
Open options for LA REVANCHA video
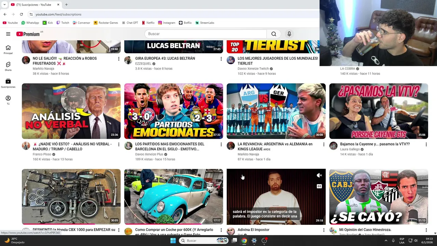pyautogui.click(x=324, y=145)
